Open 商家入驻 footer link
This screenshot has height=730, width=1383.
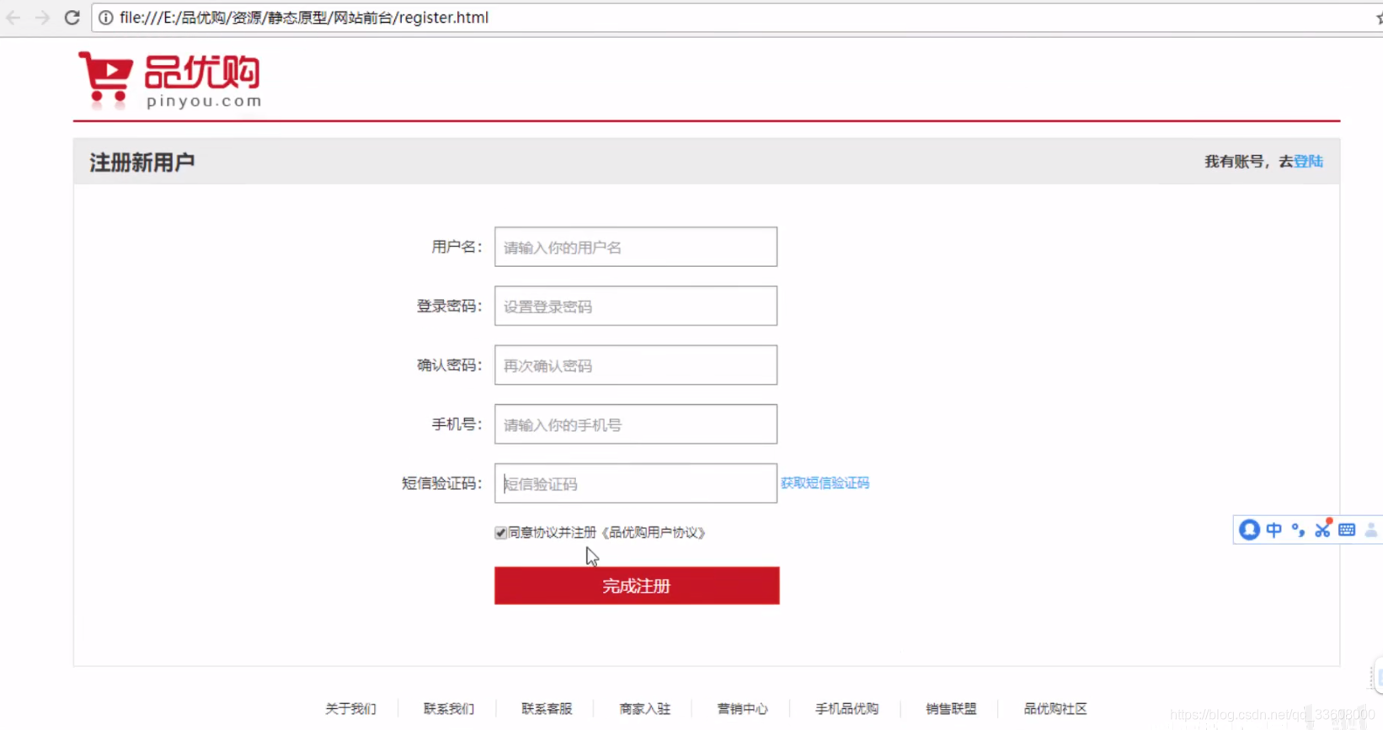point(644,709)
